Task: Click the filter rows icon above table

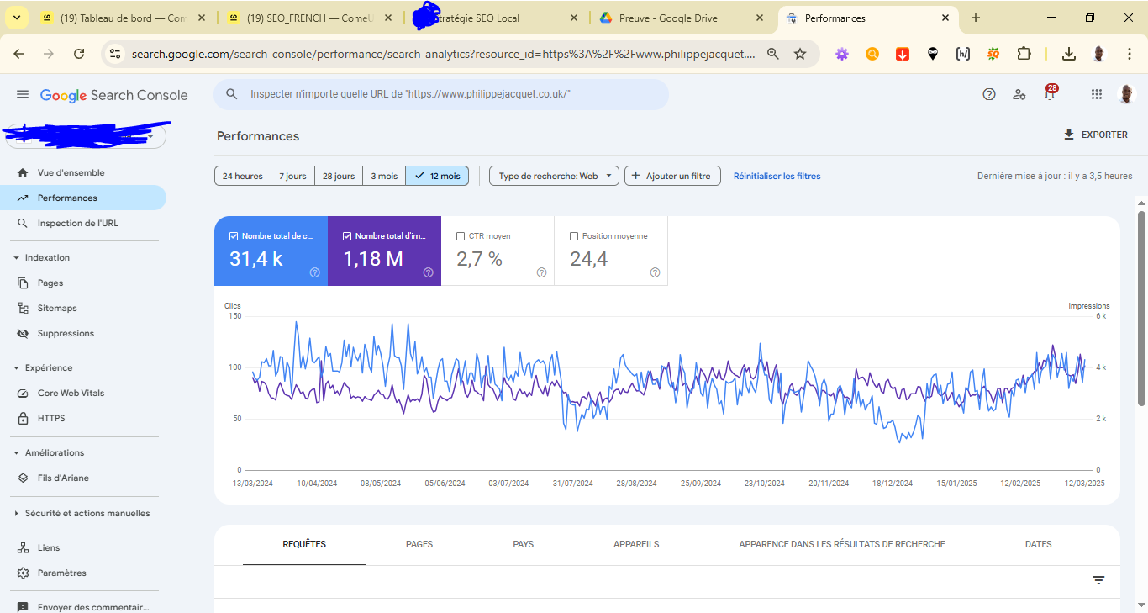Action: point(1098,580)
